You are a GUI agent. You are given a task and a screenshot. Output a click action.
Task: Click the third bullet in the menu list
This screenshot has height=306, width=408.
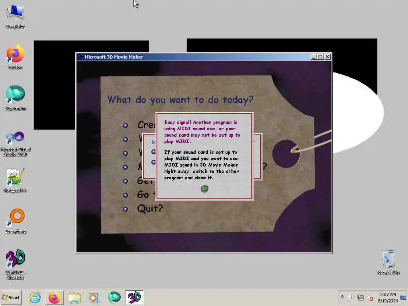126,153
